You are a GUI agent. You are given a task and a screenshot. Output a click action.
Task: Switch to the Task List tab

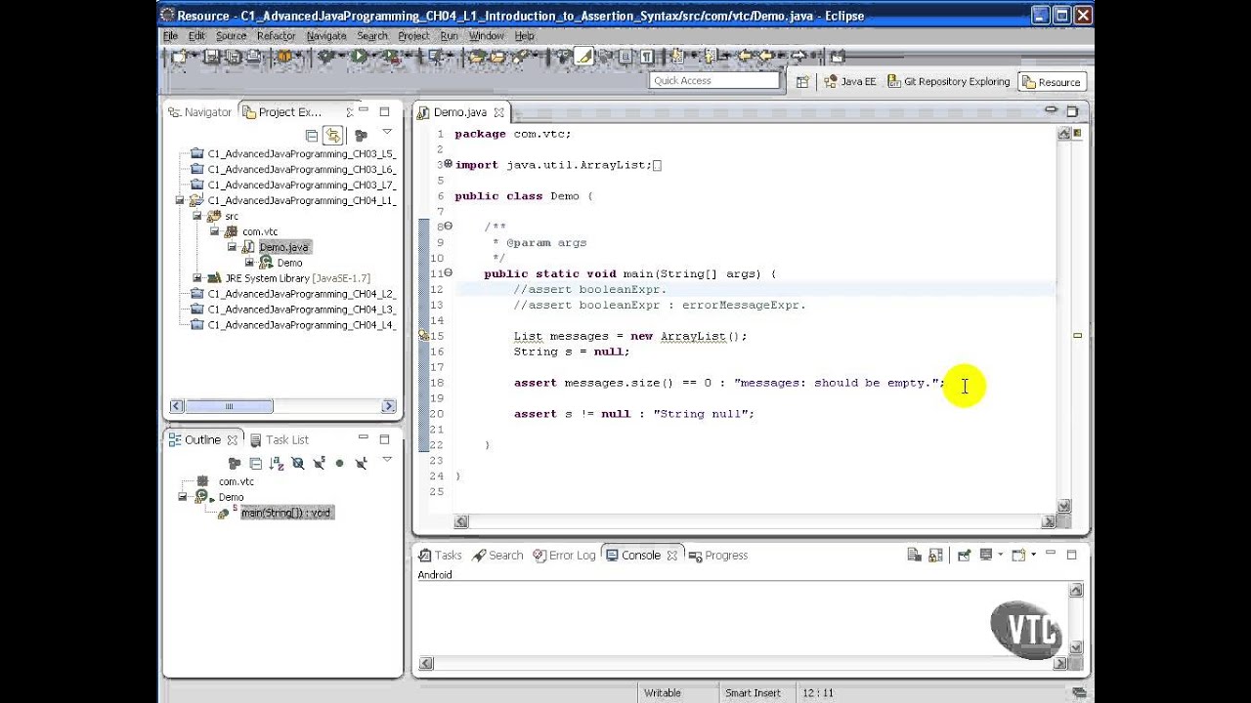coord(279,440)
